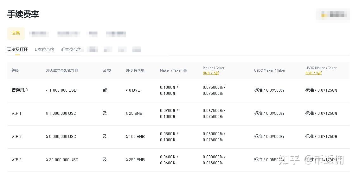Screen dimensions: 353x175
Task: Click the VIP 3 level label
Action: pos(16,160)
